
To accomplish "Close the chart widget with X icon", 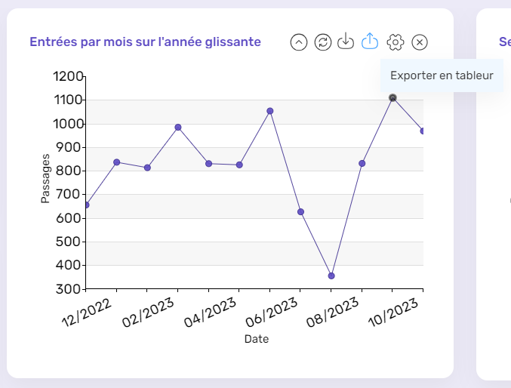I will point(420,42).
